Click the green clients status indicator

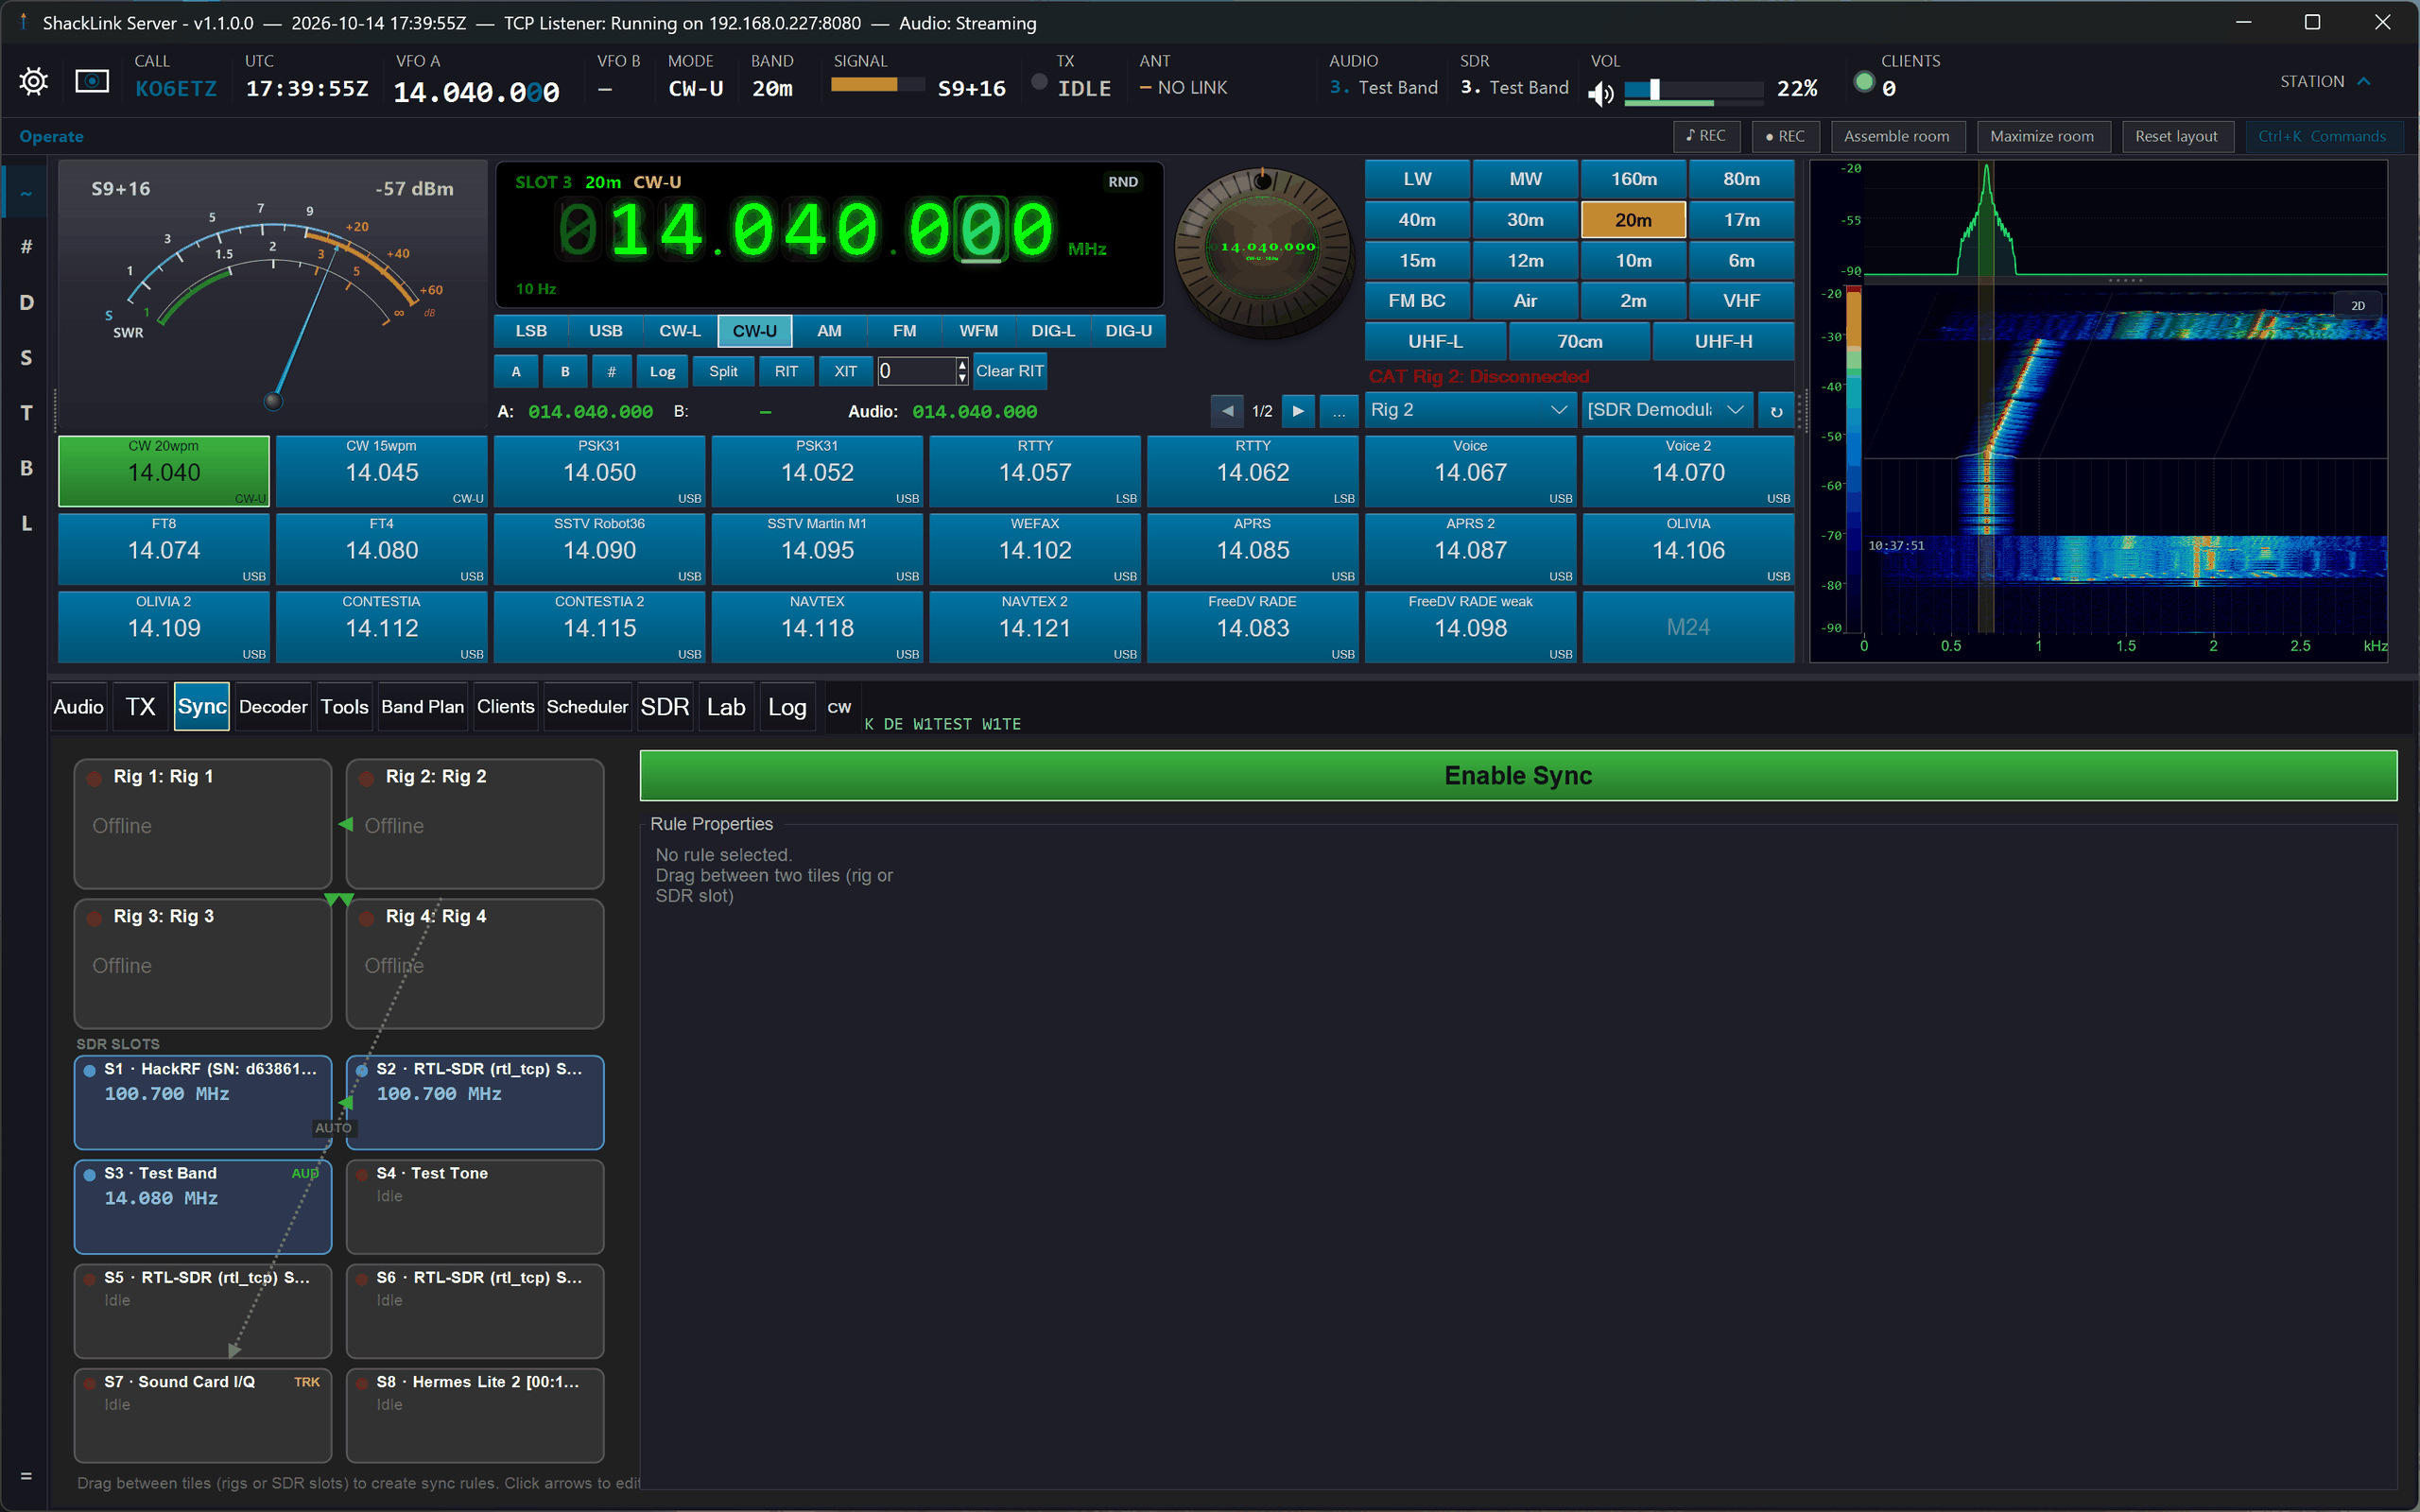click(x=1864, y=82)
